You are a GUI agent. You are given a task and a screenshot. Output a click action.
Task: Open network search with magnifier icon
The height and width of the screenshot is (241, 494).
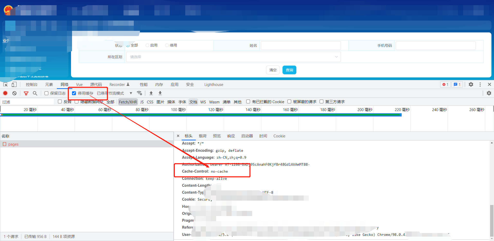click(35, 93)
